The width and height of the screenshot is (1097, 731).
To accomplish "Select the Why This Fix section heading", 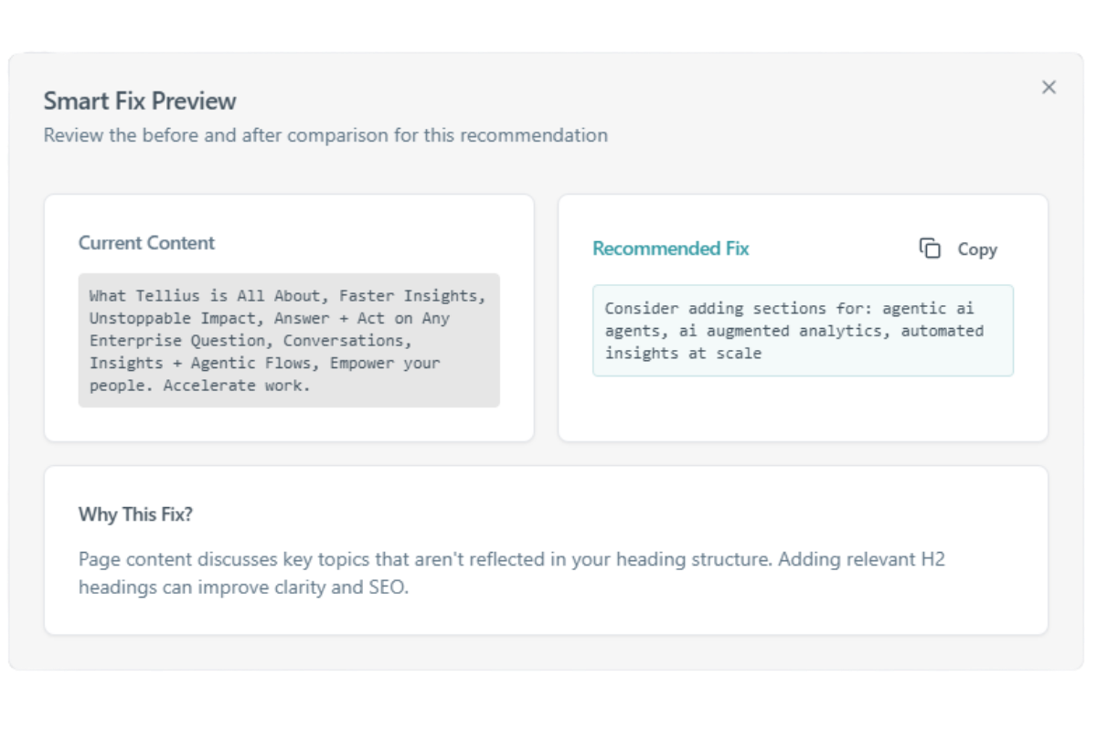I will 135,514.
